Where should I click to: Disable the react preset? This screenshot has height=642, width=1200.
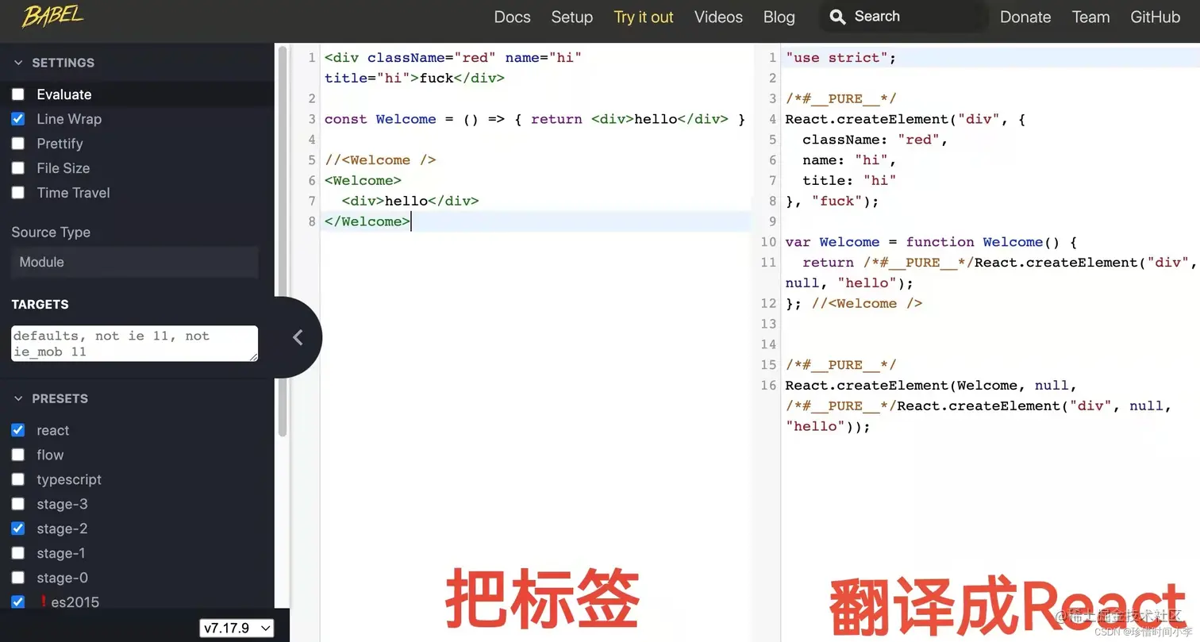tap(17, 430)
